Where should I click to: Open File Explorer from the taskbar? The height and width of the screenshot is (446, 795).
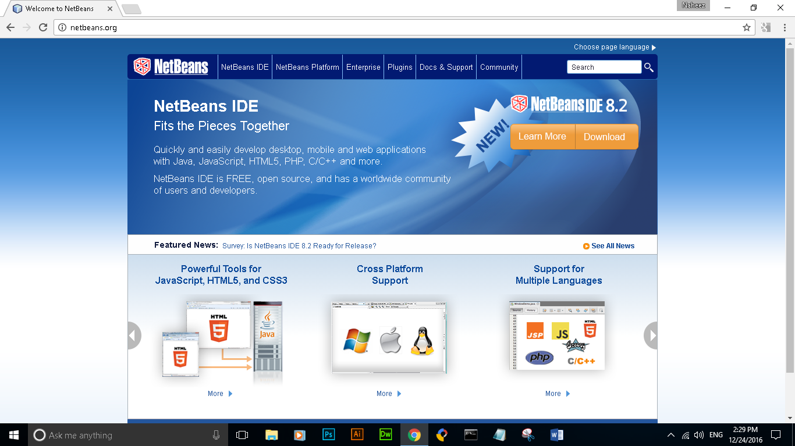[271, 435]
